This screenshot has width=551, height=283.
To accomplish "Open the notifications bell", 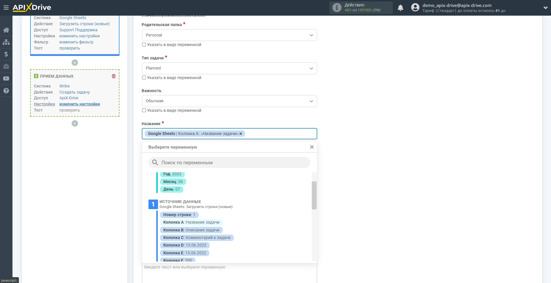I will 400,8.
